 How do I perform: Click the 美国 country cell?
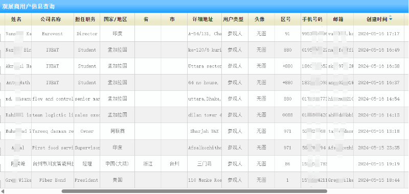[x=118, y=180]
